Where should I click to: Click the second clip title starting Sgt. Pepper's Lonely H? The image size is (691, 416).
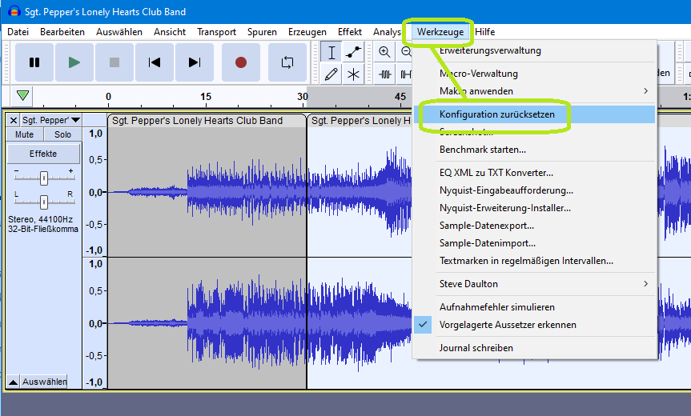(361, 121)
